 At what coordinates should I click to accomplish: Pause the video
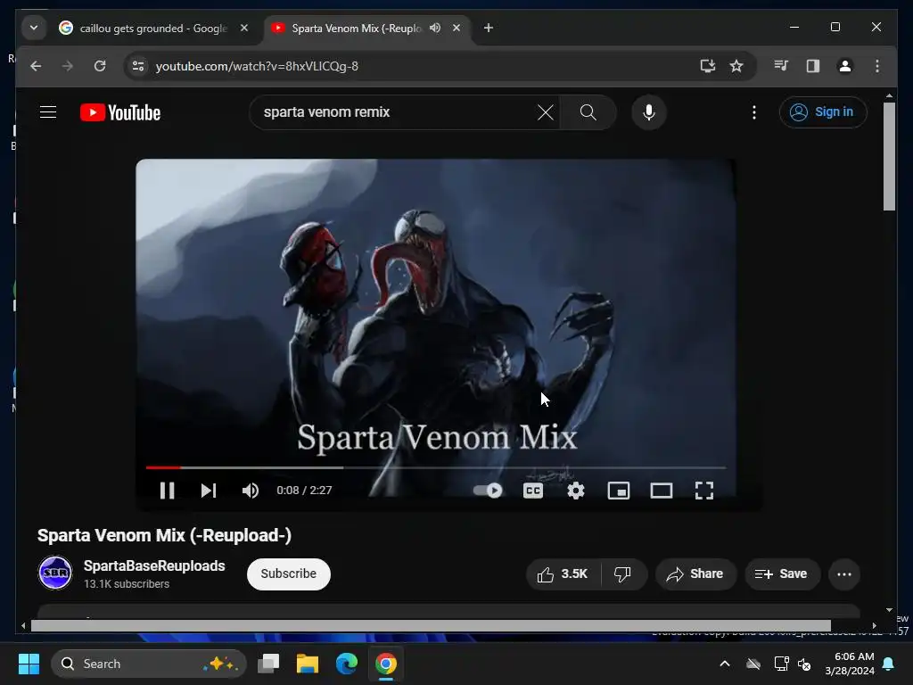pos(167,491)
